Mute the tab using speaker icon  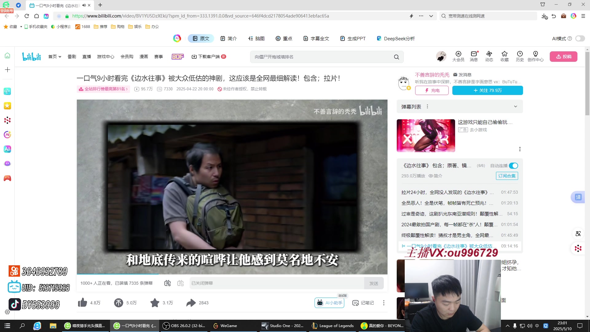84,5
